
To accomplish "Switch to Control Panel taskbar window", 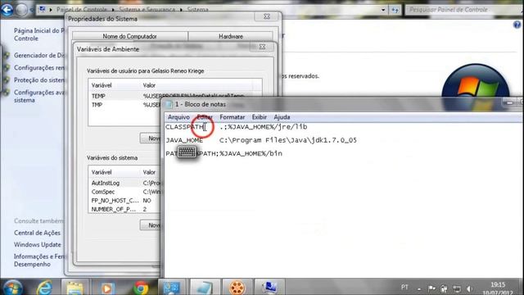I will pyautogui.click(x=171, y=288).
